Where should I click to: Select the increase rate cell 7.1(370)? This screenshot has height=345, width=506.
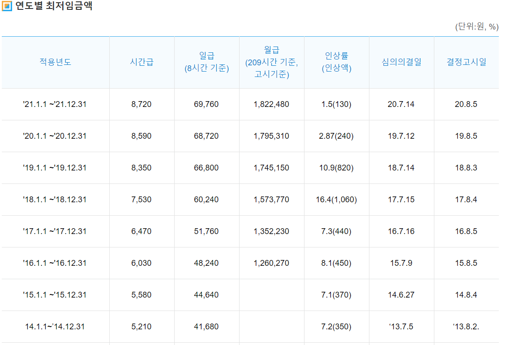(x=336, y=295)
